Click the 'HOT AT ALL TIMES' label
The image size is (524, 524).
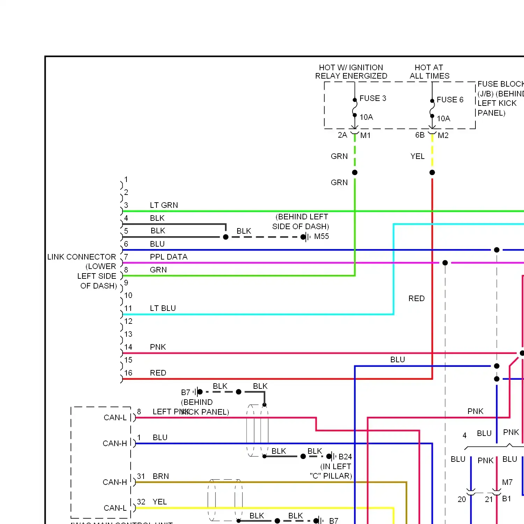(429, 72)
